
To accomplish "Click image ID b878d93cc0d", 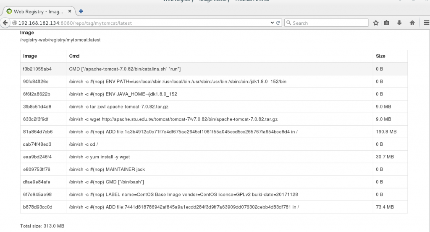I will point(38,207).
